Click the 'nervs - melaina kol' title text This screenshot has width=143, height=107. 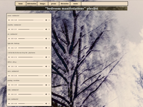click(13, 71)
